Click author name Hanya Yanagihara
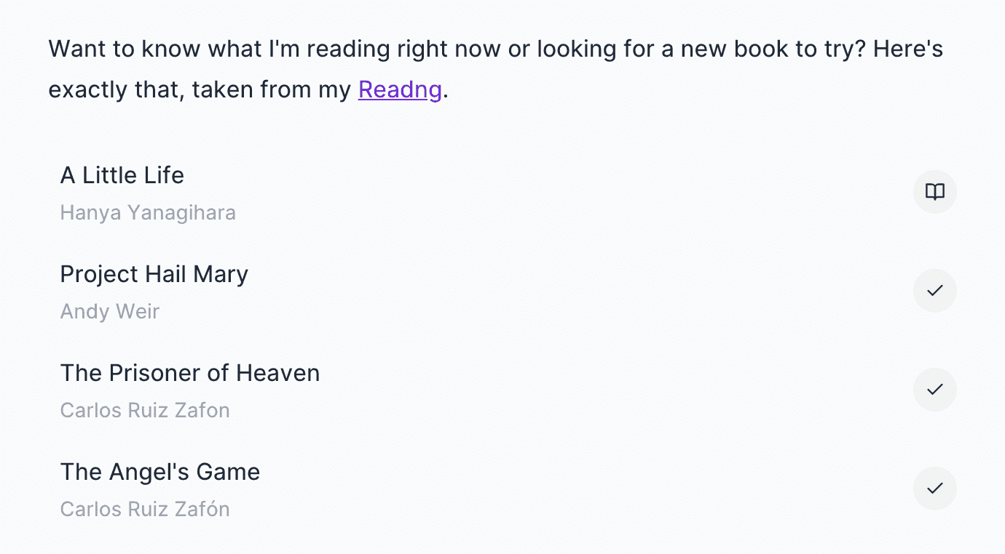The width and height of the screenshot is (1005, 554). click(x=148, y=213)
